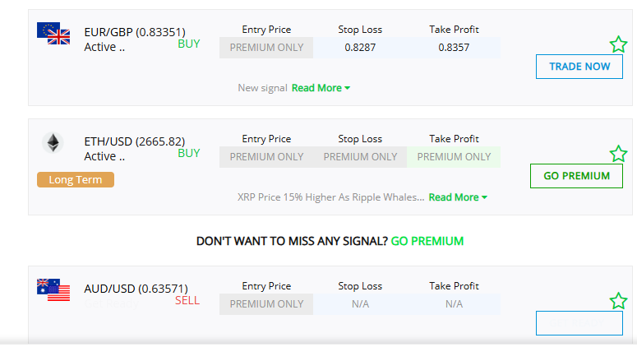This screenshot has height=347, width=637.
Task: Click PREMIUM ONLY take profit for ETH/USD
Action: coord(454,157)
